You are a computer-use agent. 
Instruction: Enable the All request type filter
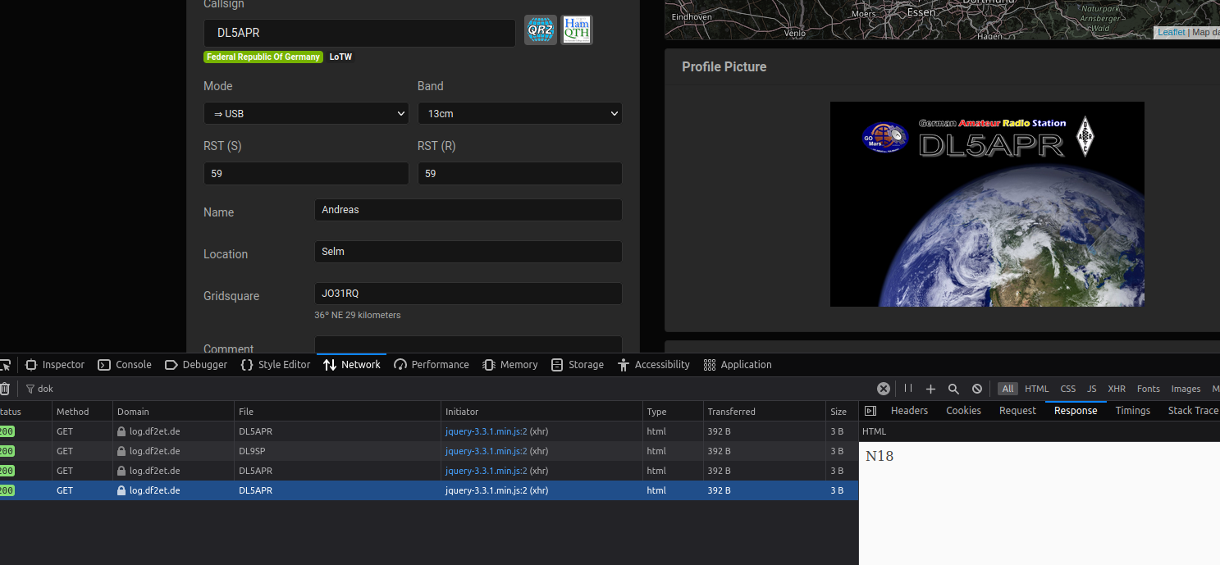[1008, 389]
